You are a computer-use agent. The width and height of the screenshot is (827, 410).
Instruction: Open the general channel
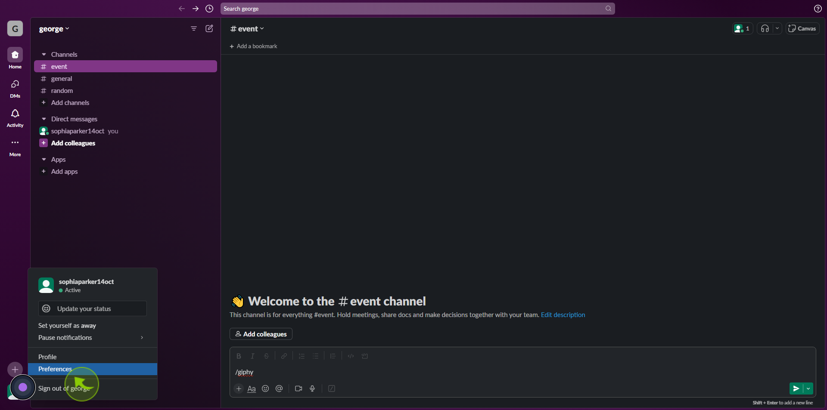click(125, 79)
